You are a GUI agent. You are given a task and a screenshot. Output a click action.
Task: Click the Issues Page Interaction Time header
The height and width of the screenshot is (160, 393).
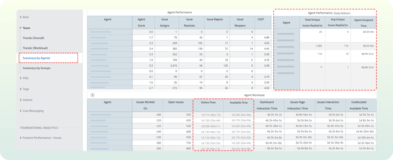point(299,105)
